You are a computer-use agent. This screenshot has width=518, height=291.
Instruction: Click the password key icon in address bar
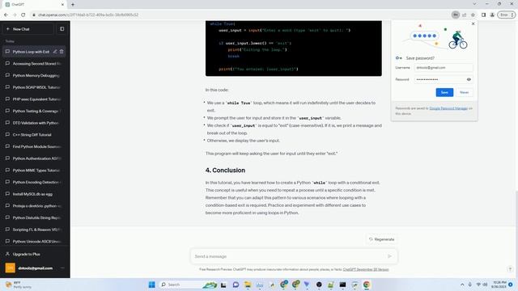click(x=456, y=15)
